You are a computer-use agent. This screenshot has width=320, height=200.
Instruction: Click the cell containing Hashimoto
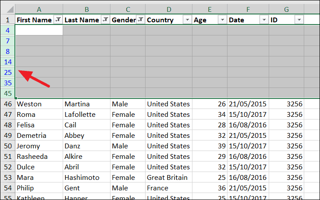click(86, 177)
